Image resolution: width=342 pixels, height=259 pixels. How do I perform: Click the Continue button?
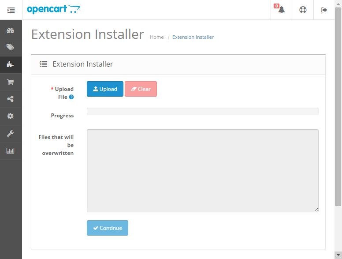(x=108, y=228)
